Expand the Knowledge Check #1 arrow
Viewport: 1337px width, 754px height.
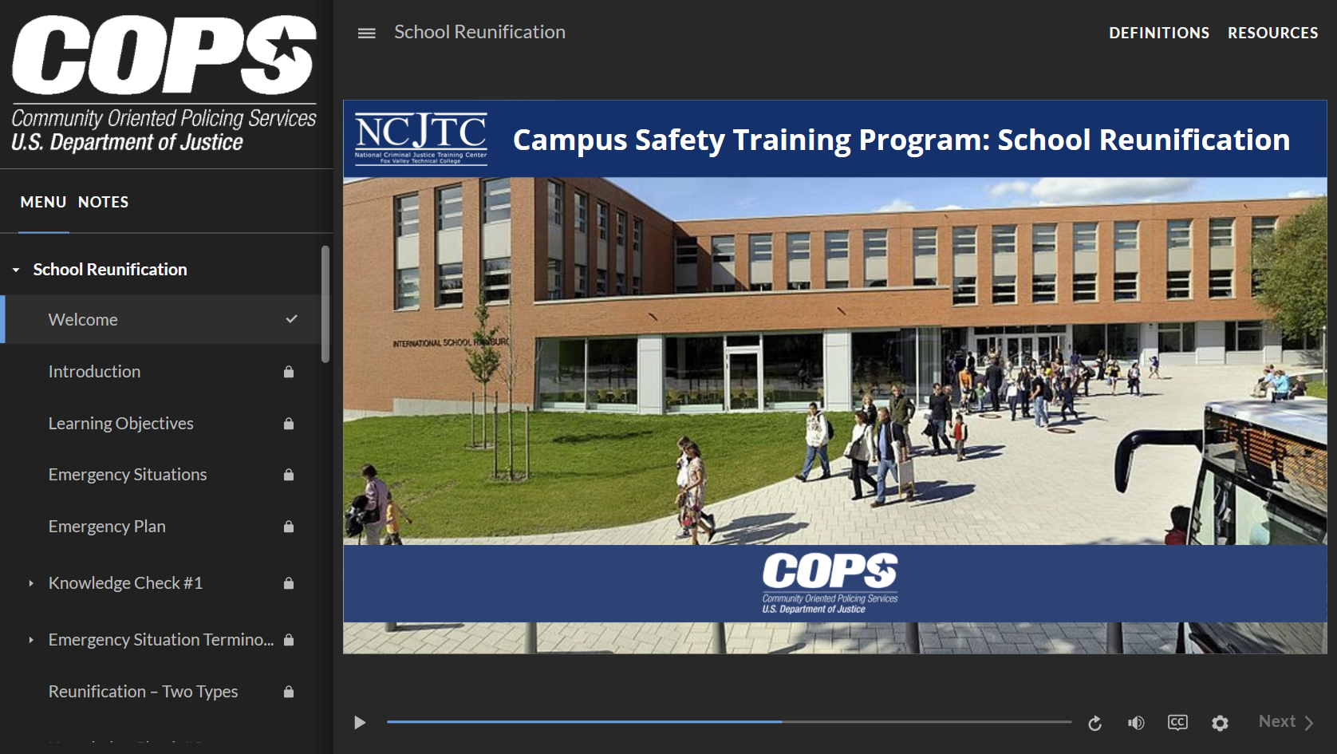31,583
